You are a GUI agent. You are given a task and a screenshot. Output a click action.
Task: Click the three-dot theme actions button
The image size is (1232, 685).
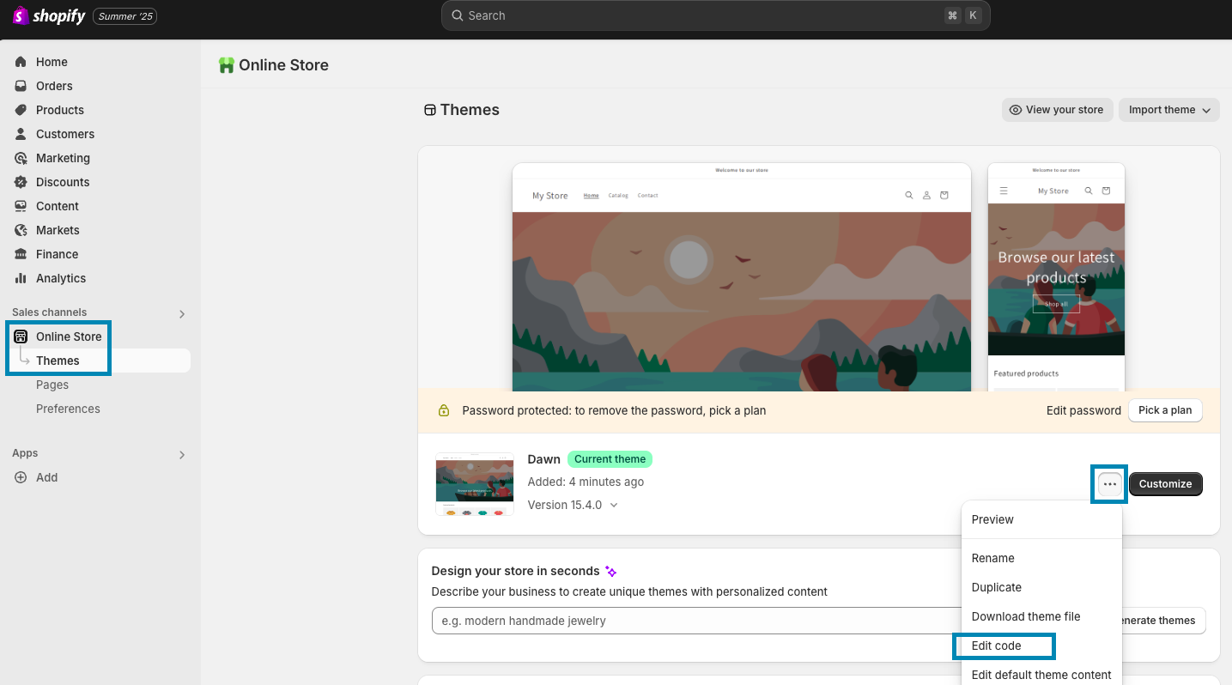pos(1110,484)
